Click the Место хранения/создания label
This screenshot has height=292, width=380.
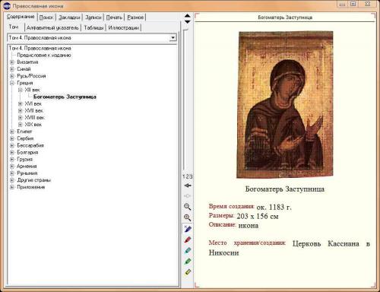[247, 243]
